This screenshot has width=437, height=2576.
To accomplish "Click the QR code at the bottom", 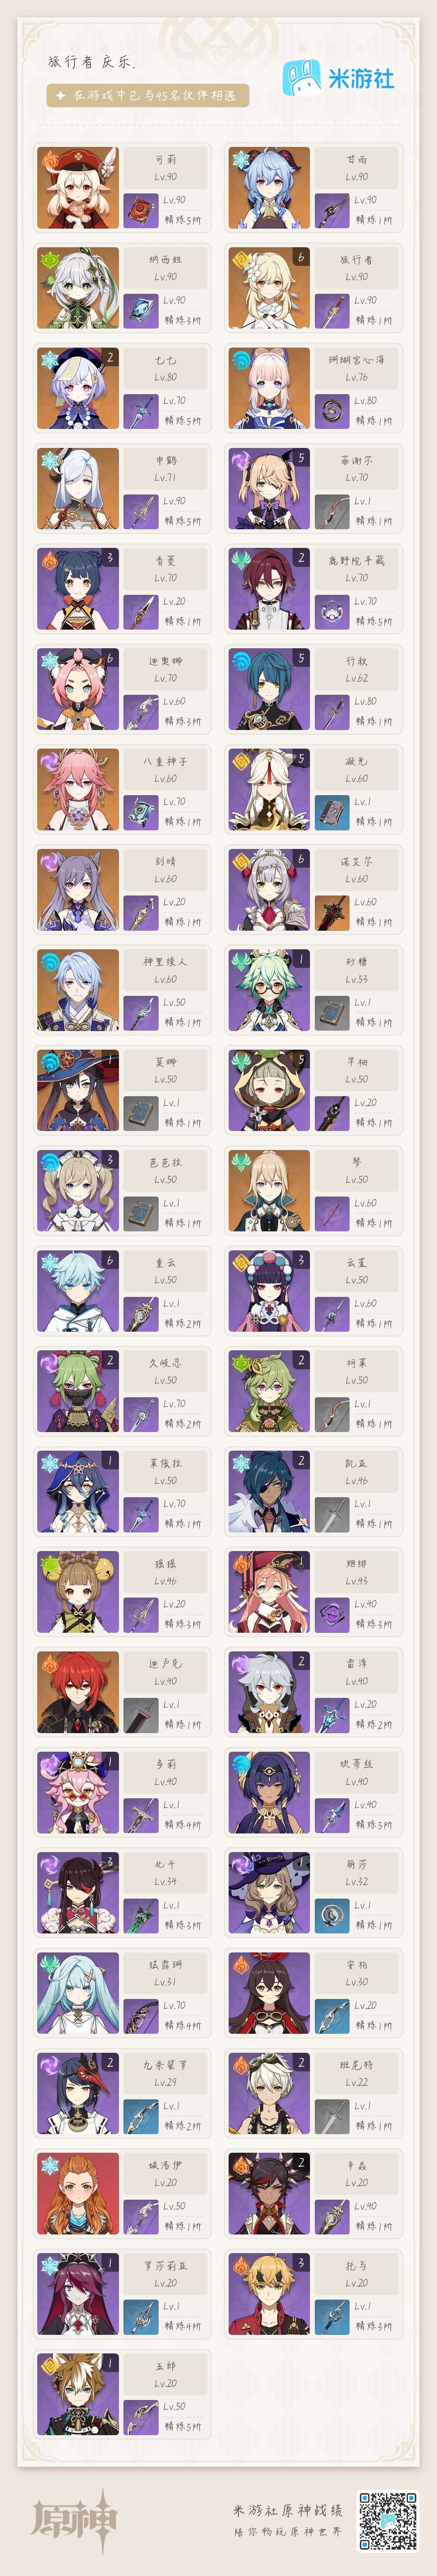I will (388, 2519).
